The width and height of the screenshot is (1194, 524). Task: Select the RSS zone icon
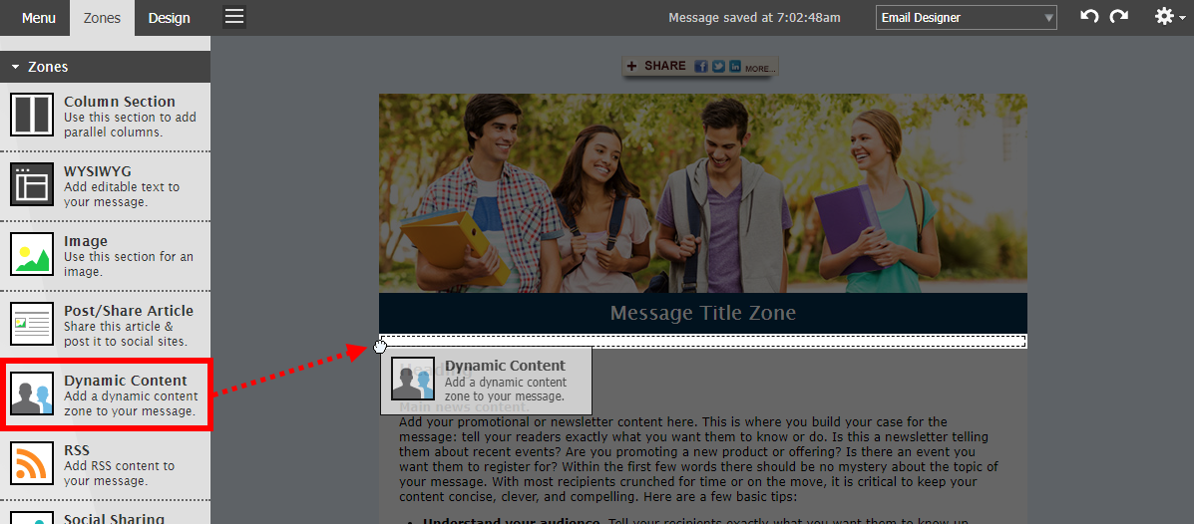[x=32, y=463]
